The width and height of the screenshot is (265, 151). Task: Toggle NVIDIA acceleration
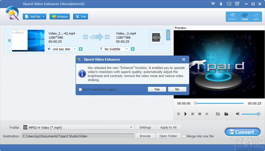coord(232,17)
